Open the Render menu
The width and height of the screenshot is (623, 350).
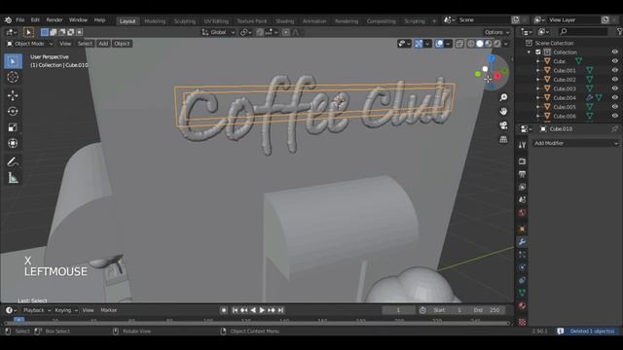(55, 19)
